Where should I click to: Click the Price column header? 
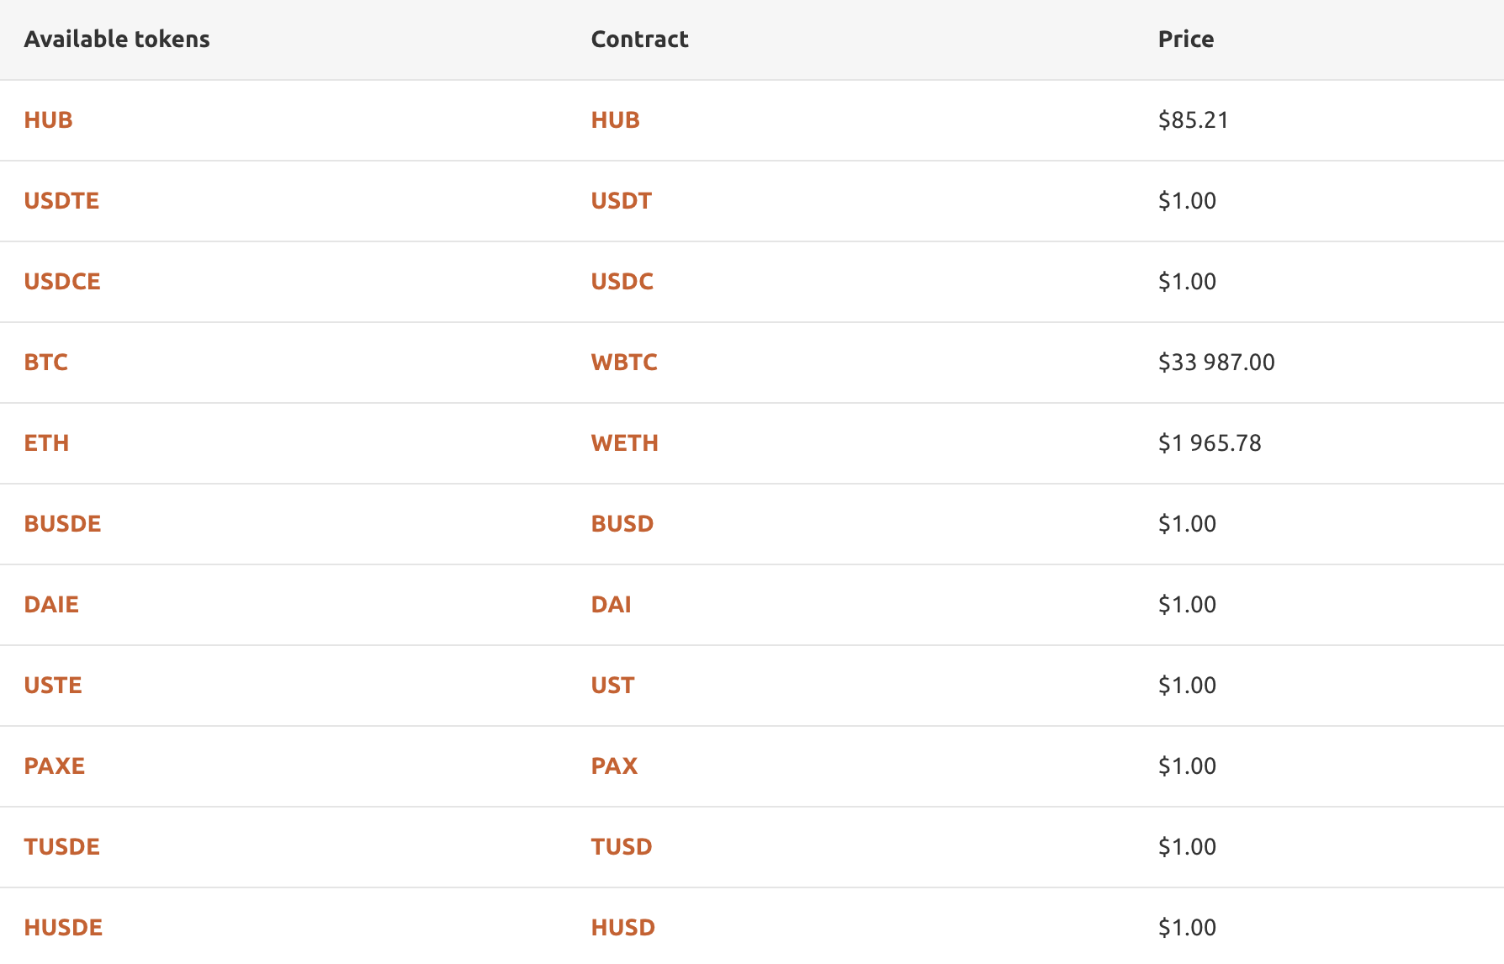point(1185,40)
